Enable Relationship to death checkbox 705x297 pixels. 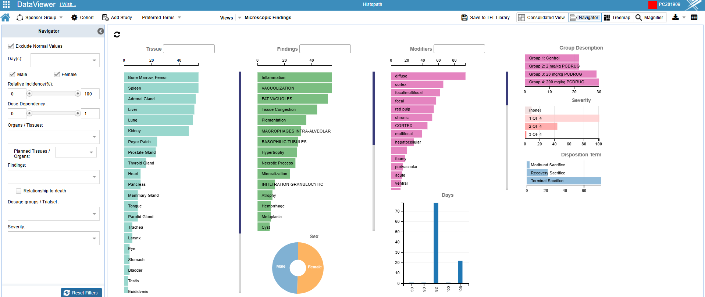[x=18, y=191]
